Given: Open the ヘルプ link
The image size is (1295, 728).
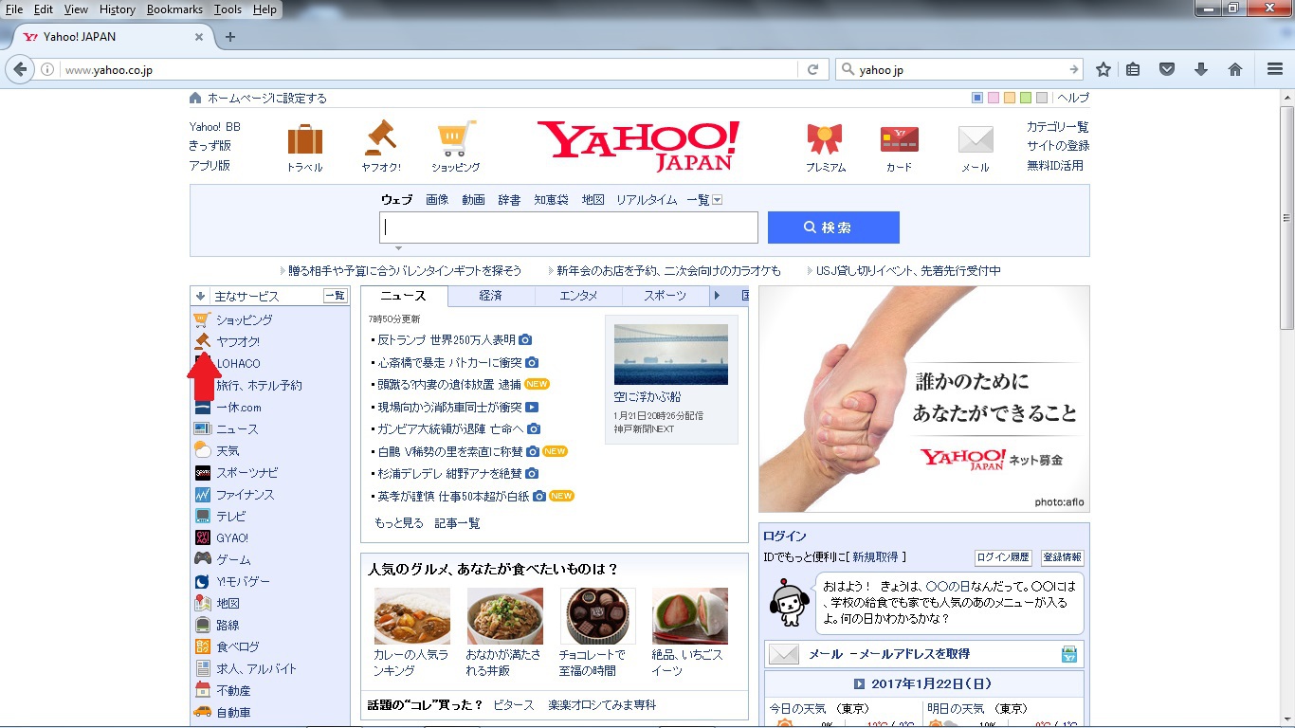Looking at the screenshot, I should 1073,98.
